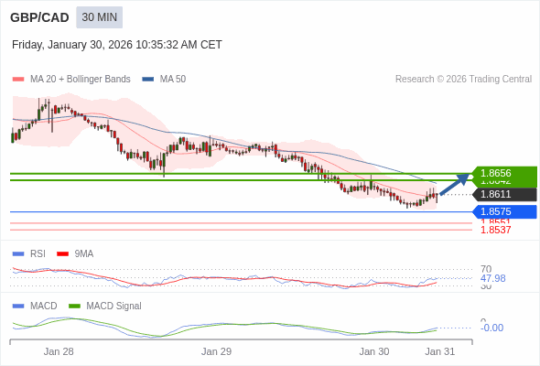Click the MACD Signal legend label

[x=114, y=307]
